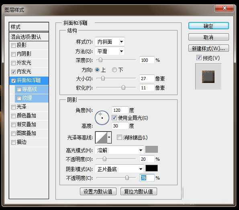Click the highlight opacity field 20
This screenshot has width=239, height=210.
pyautogui.click(x=147, y=159)
